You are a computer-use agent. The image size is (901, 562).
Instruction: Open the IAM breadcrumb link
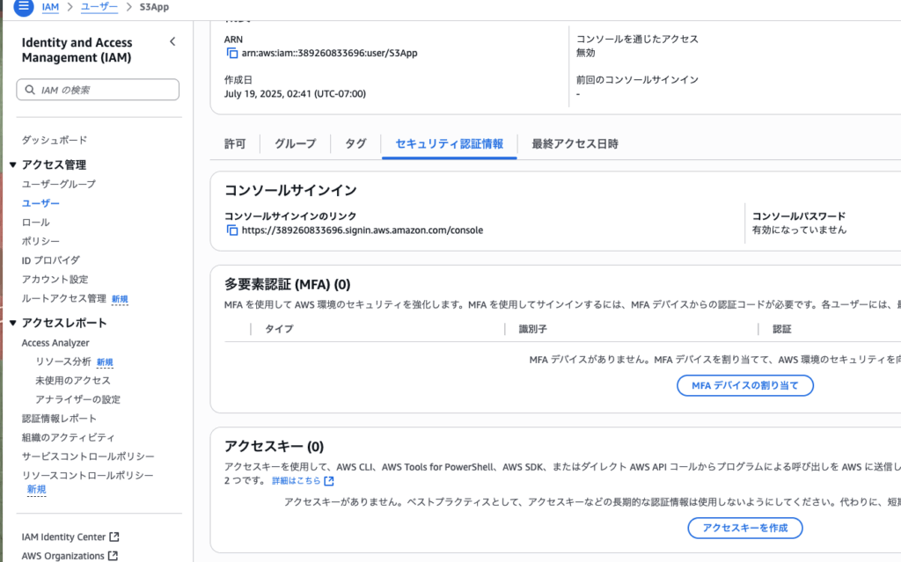(50, 7)
